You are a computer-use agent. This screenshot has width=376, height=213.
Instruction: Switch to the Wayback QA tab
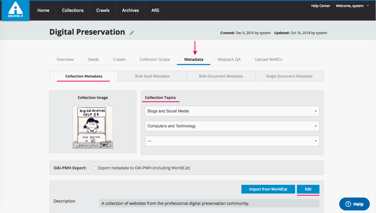(x=229, y=59)
